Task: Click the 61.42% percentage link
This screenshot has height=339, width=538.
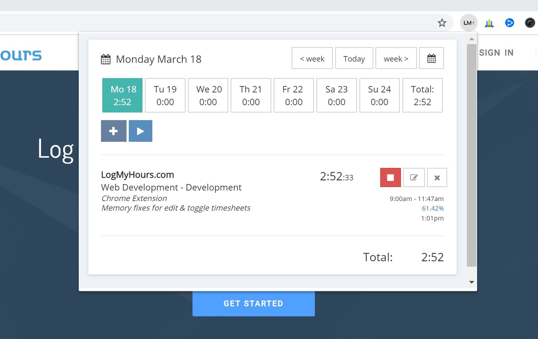Action: coord(432,208)
